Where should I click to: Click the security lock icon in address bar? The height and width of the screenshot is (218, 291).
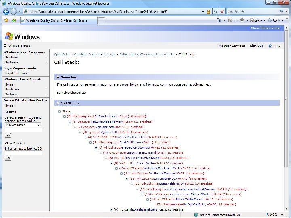(x=209, y=12)
